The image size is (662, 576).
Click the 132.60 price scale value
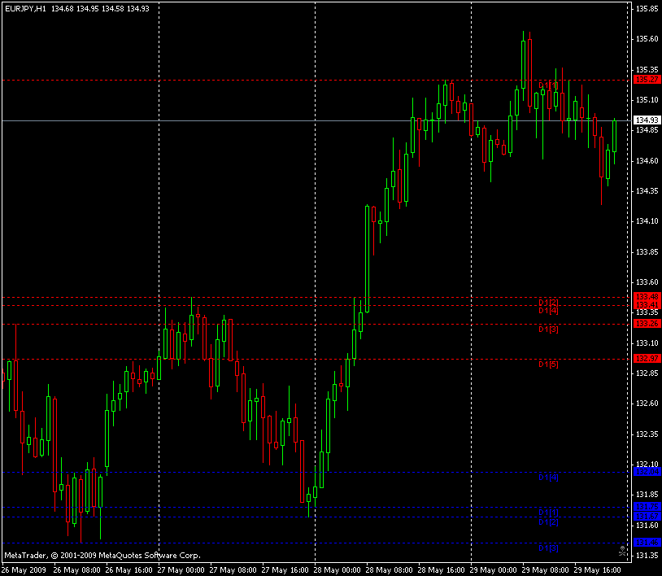coord(647,404)
